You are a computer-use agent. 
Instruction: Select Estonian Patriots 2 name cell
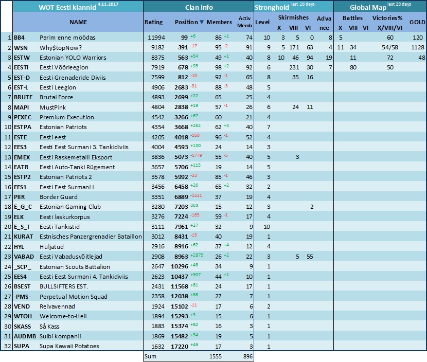pyautogui.click(x=66, y=177)
